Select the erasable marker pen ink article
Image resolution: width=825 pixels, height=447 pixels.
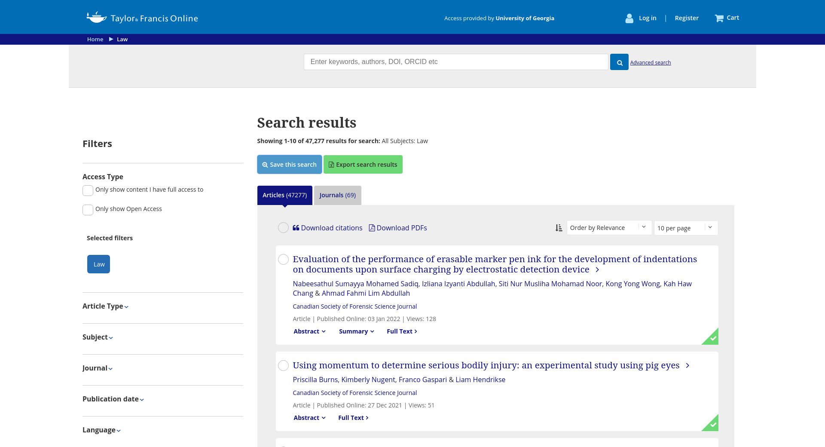(283, 259)
